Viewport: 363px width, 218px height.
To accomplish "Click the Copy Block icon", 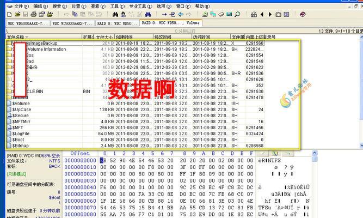I will click(x=75, y=14).
